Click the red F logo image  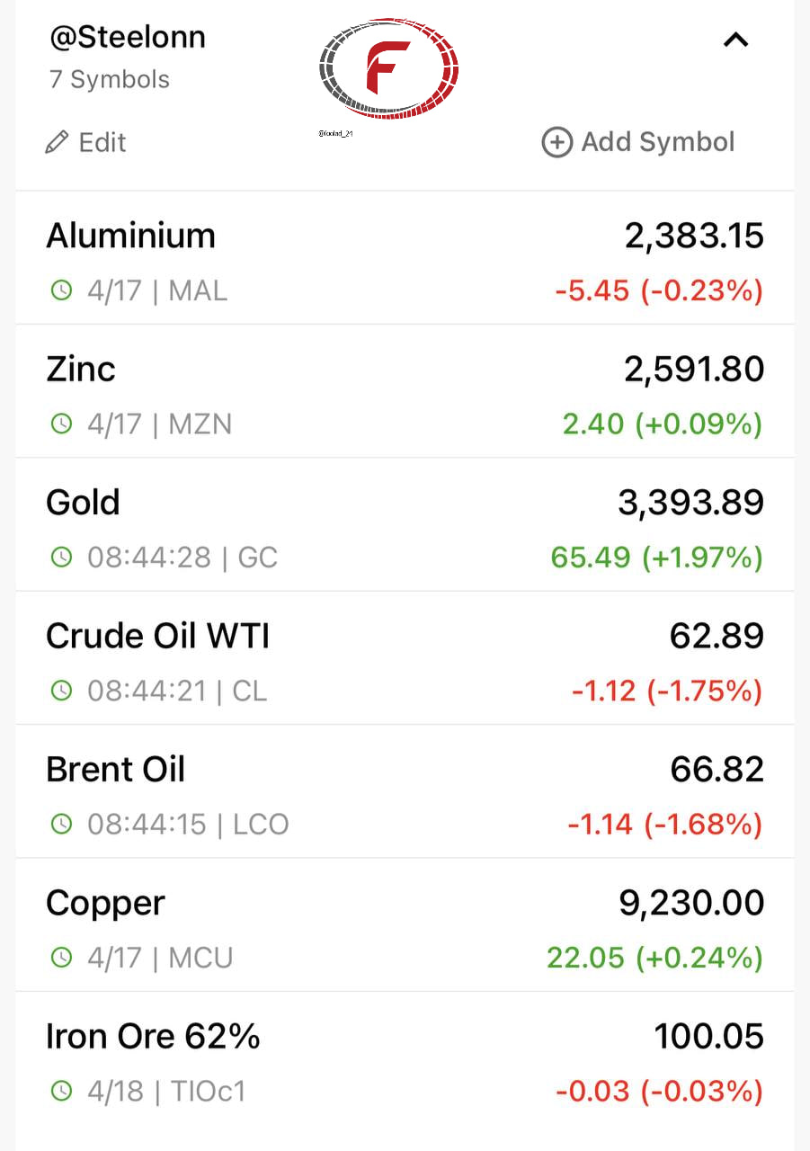click(388, 68)
